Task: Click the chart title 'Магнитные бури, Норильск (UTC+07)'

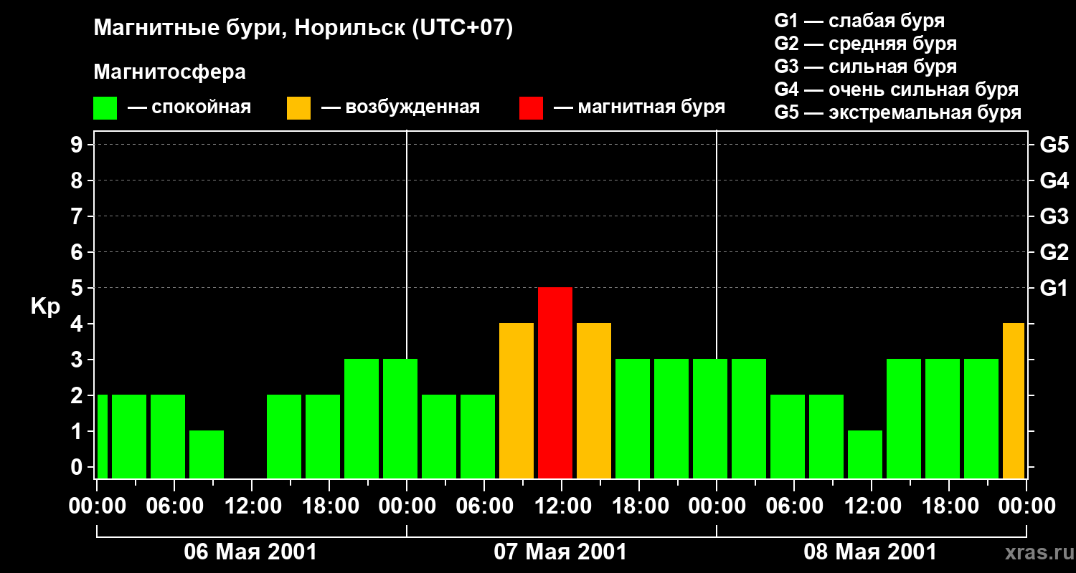Action: tap(303, 29)
